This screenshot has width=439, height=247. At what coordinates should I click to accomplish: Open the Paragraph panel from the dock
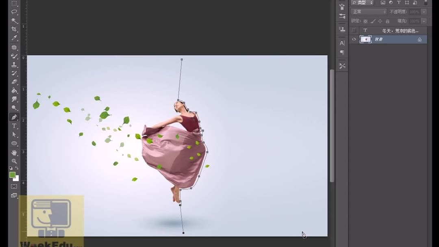342,52
